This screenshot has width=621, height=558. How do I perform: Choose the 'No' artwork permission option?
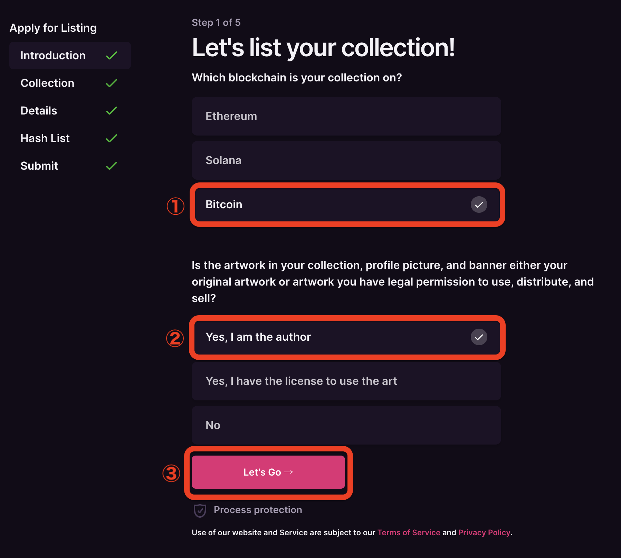point(346,425)
